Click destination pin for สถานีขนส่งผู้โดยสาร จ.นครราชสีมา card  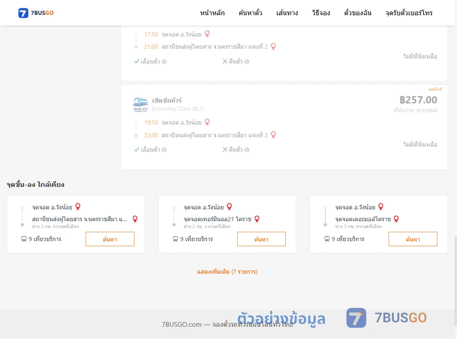pos(135,219)
